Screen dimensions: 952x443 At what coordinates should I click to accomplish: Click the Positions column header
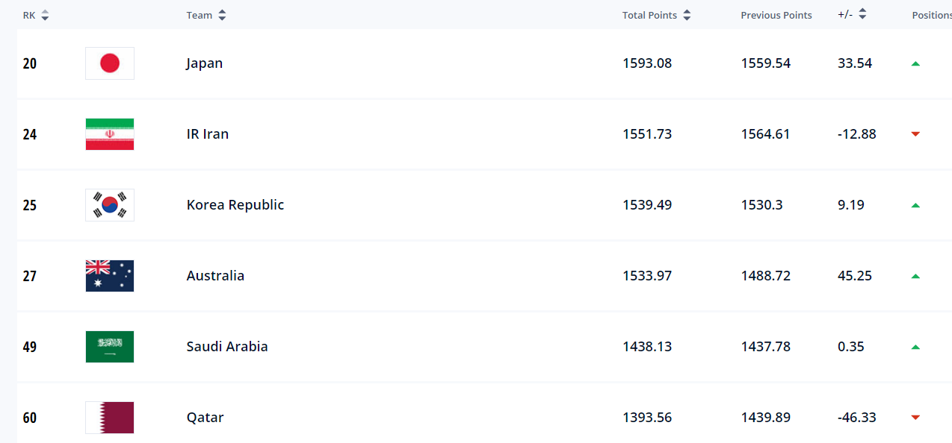tap(931, 16)
